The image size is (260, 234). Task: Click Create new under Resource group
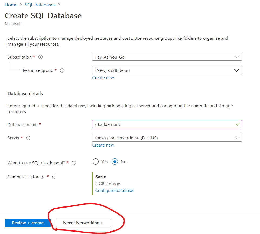(x=103, y=77)
